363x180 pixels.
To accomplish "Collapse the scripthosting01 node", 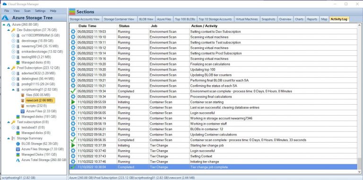I will (13, 90).
